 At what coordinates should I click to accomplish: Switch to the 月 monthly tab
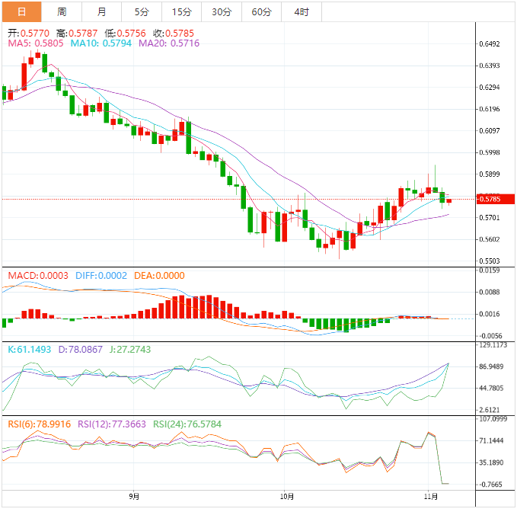[101, 12]
